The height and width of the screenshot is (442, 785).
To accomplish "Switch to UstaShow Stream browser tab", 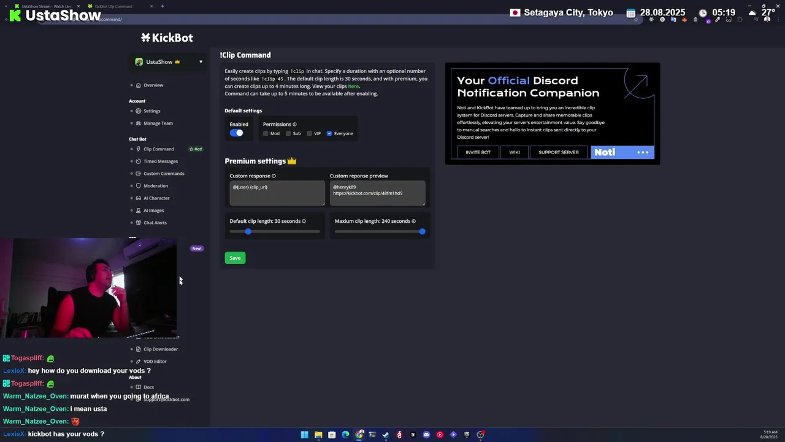I will pyautogui.click(x=47, y=6).
